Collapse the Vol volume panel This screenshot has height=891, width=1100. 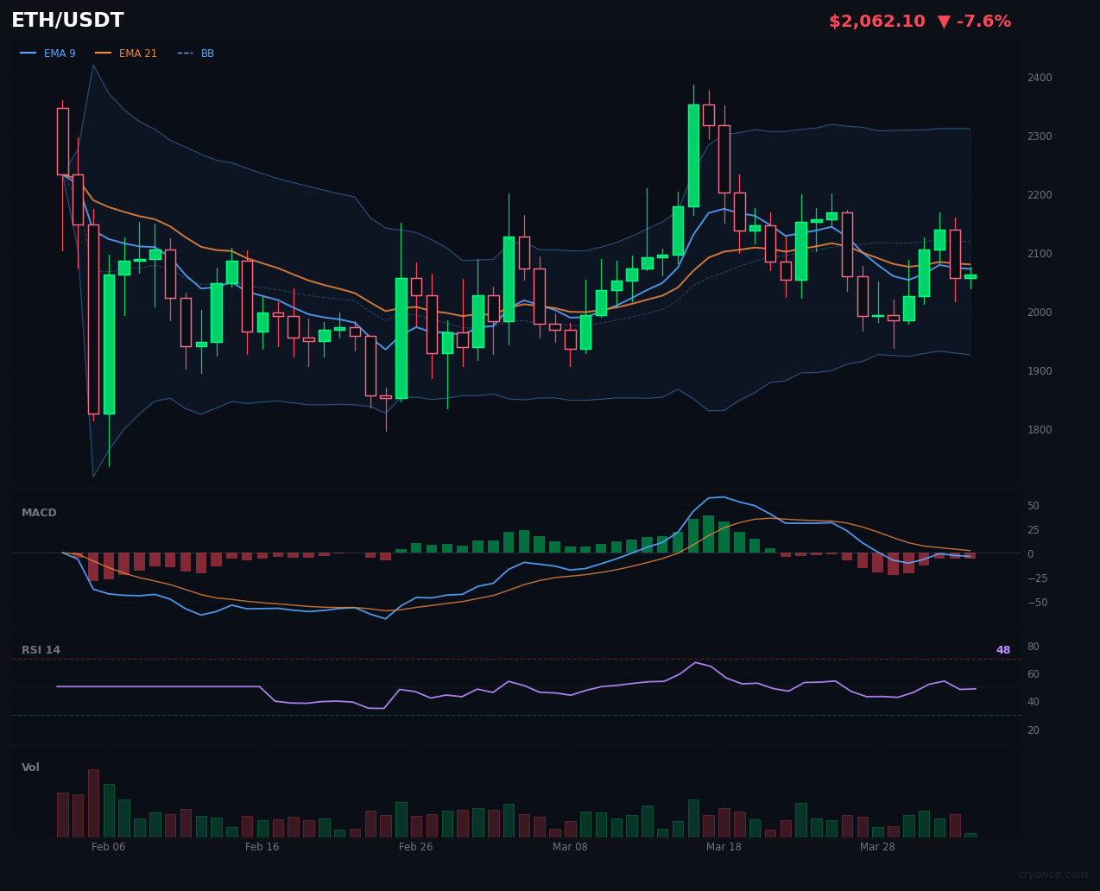click(x=30, y=767)
